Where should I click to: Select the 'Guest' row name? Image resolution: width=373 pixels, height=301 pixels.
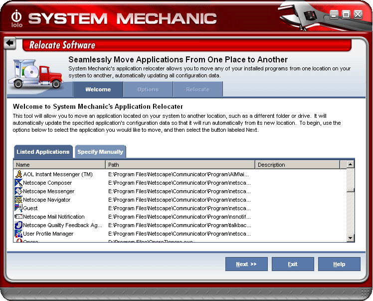pos(30,208)
